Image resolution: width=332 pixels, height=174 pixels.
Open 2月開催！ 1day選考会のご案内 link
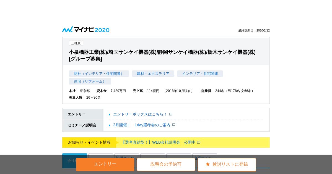click(x=142, y=125)
